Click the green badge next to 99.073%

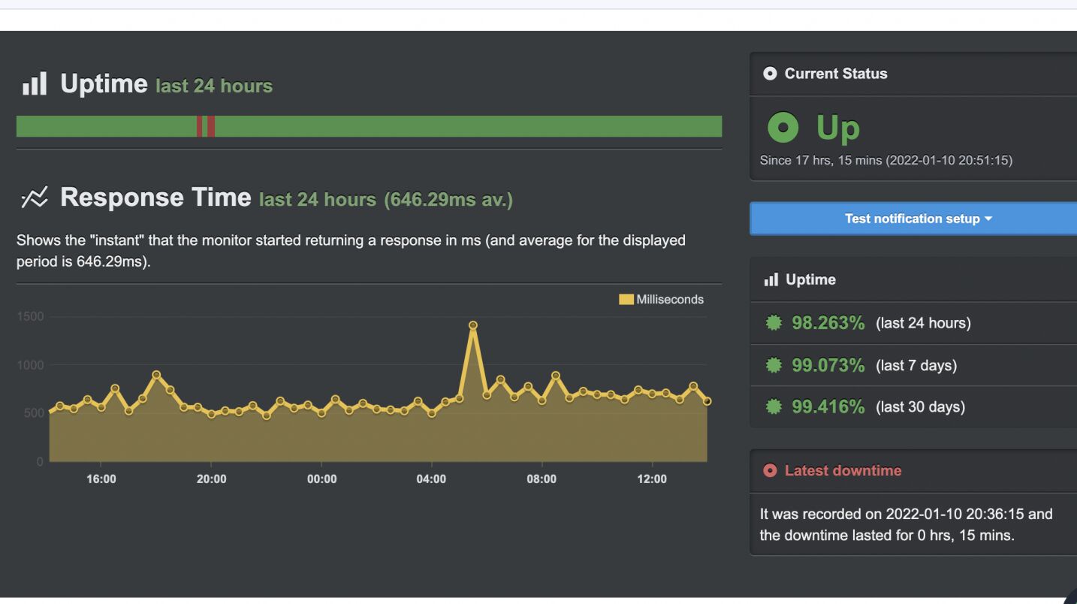coord(774,366)
